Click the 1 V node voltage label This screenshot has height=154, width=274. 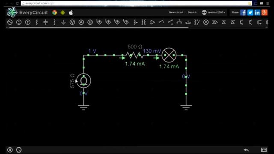(92, 51)
